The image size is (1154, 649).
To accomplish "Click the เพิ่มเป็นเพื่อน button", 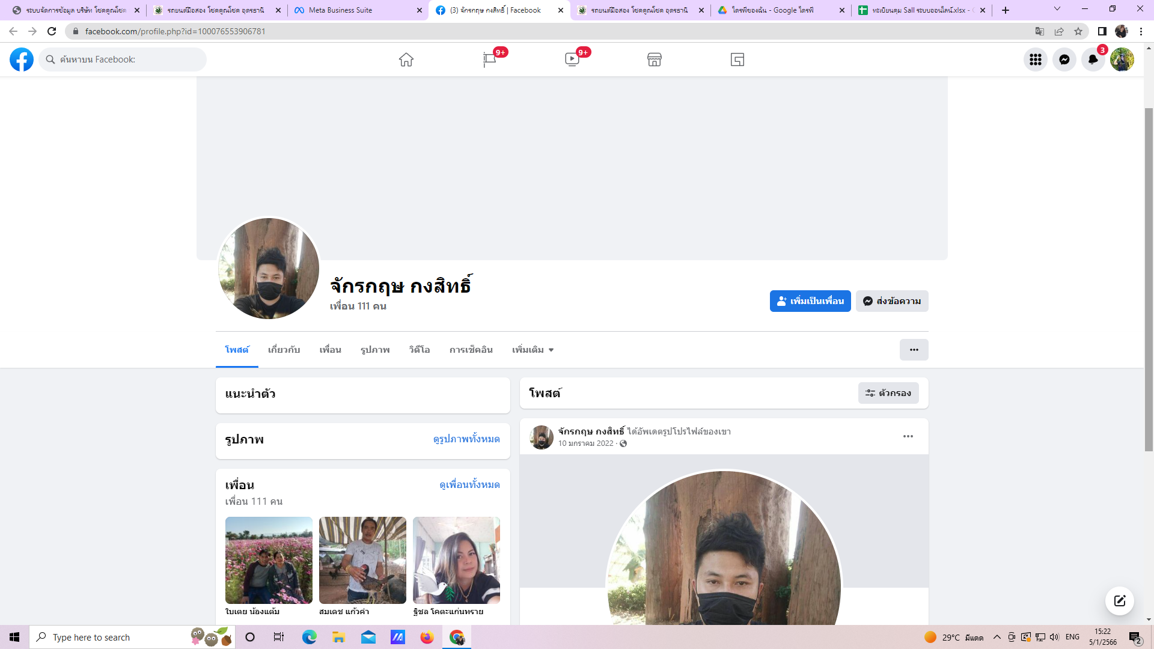I will point(810,301).
